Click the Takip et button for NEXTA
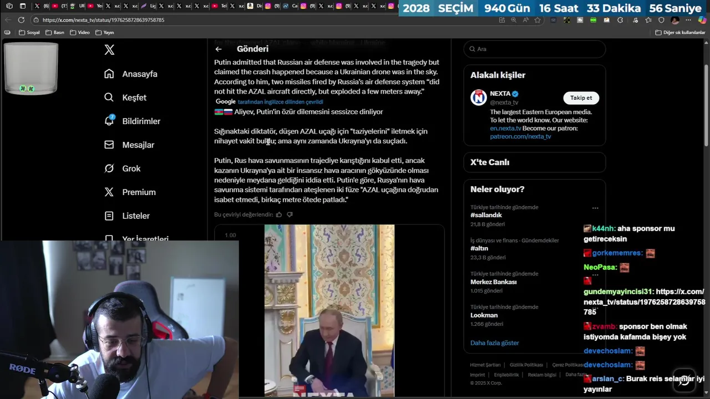The width and height of the screenshot is (710, 399). (581, 98)
